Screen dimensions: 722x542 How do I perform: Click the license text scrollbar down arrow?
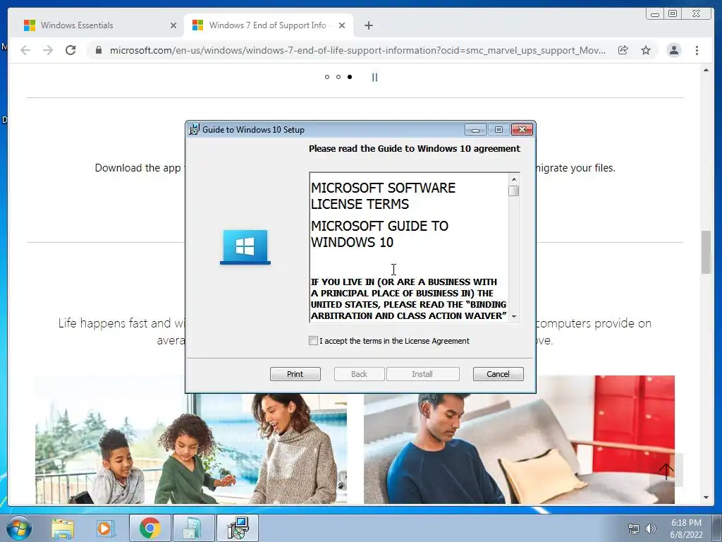pyautogui.click(x=514, y=317)
